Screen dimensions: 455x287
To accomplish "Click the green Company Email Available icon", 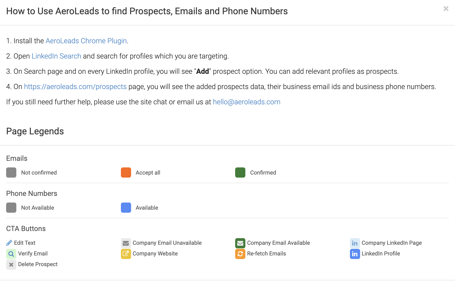I will coord(240,243).
